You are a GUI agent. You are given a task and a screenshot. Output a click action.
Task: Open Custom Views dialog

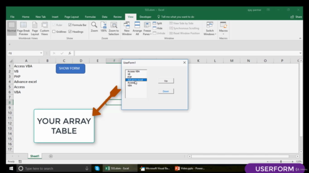44,28
